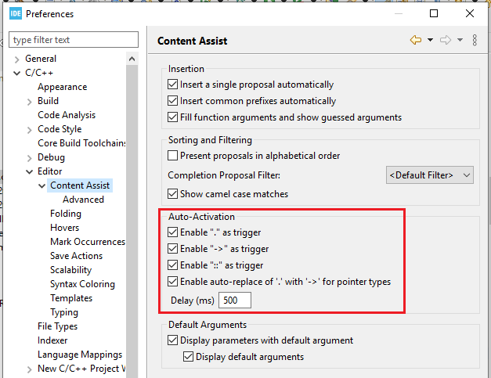Open the Templates preference page
The height and width of the screenshot is (378, 491).
[x=71, y=298]
